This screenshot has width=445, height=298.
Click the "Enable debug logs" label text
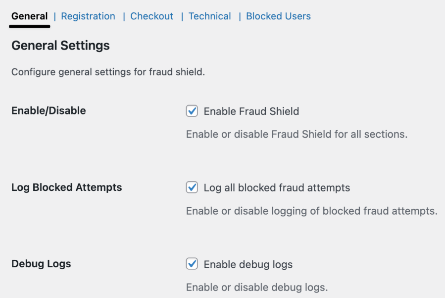click(248, 264)
